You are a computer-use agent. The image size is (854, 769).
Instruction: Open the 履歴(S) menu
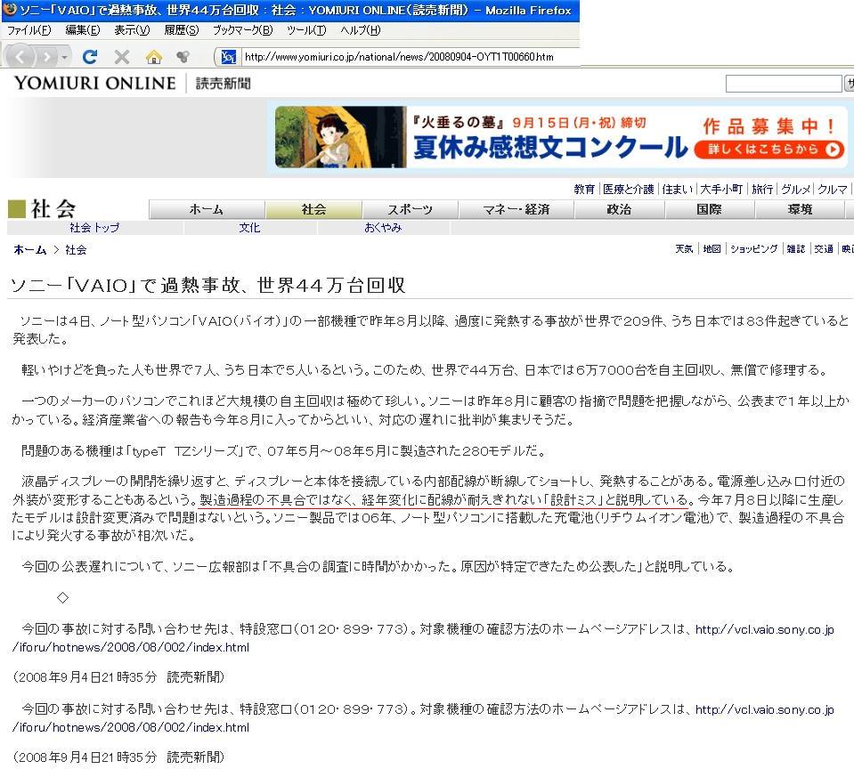pyautogui.click(x=182, y=30)
